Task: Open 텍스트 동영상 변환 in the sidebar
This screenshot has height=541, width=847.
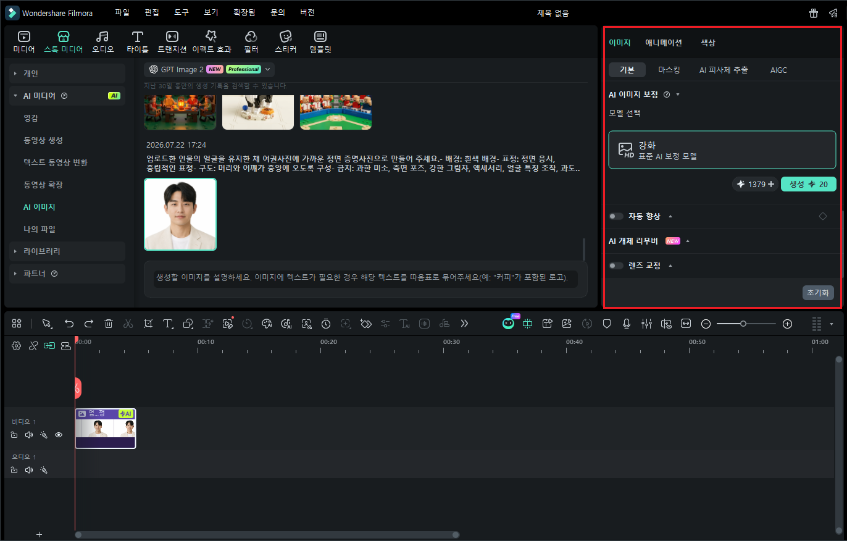Action: (x=56, y=162)
